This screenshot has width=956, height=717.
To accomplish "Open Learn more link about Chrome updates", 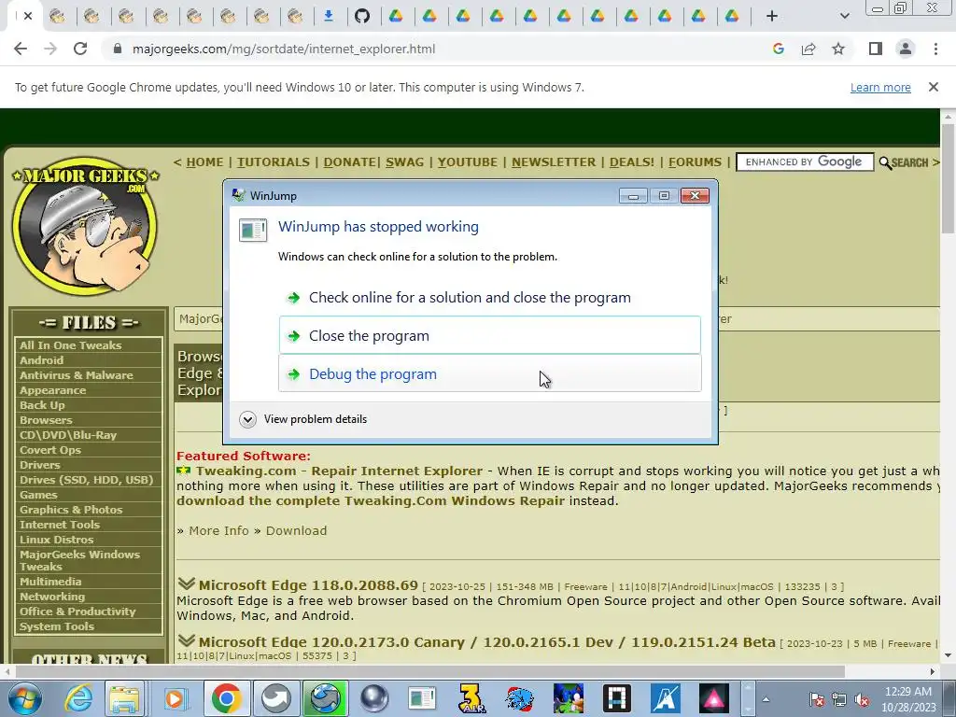I will tap(880, 87).
